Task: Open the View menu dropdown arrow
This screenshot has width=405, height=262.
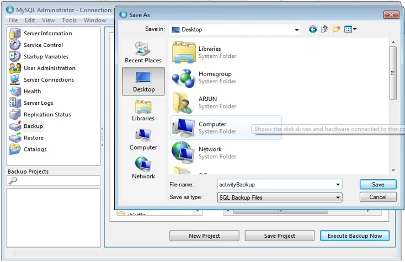Action: click(x=355, y=29)
